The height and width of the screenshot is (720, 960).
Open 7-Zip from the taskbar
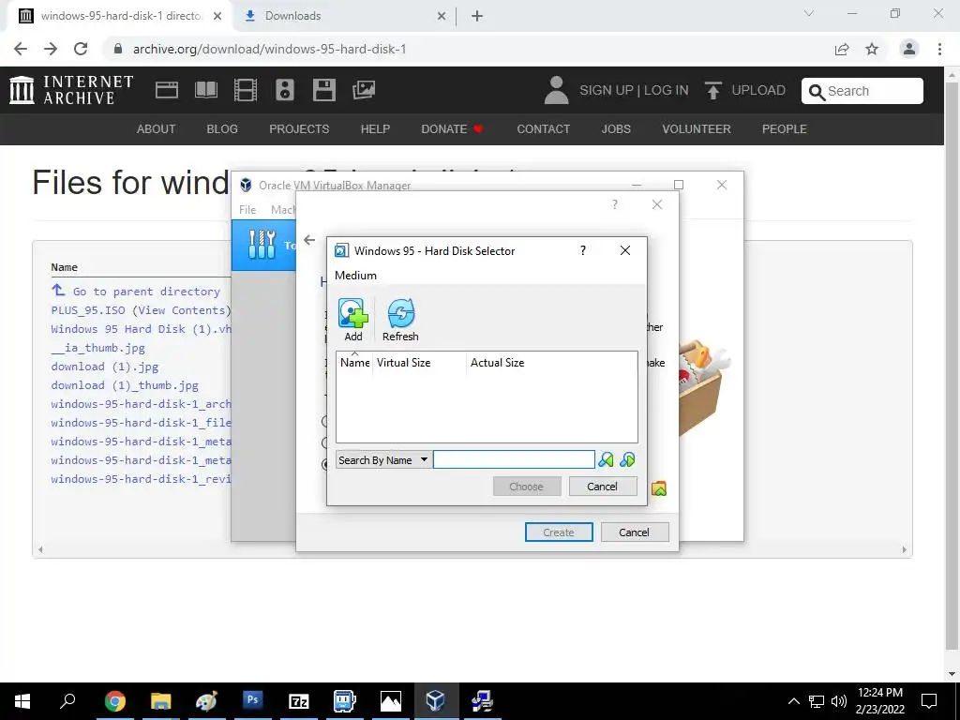click(298, 700)
